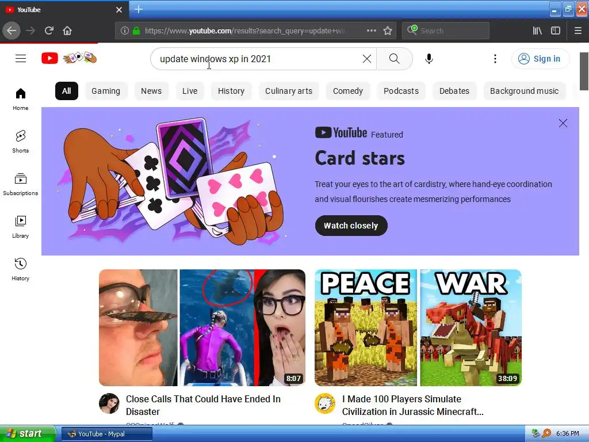Screen dimensions: 589x442
Task: Click the Sign in button
Action: [540, 59]
